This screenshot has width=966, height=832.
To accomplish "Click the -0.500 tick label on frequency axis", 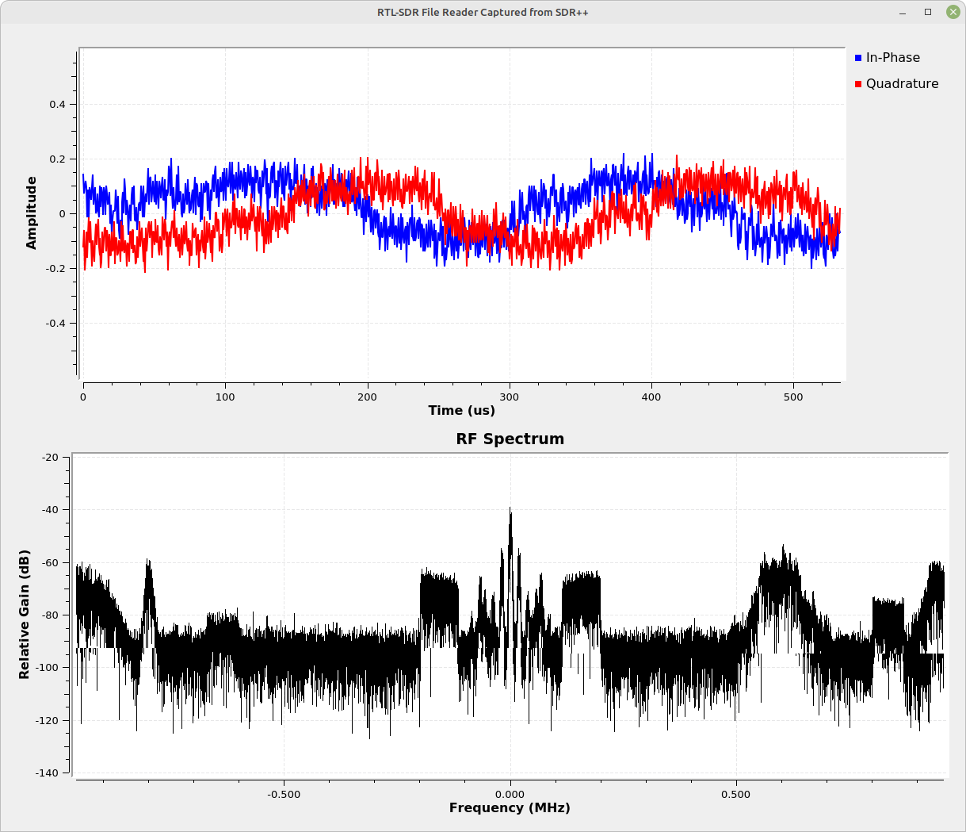I will [x=283, y=794].
